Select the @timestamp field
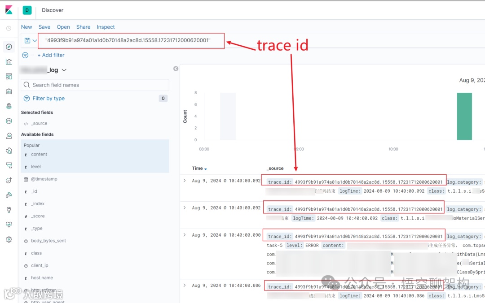This screenshot has width=485, height=303. point(44,179)
